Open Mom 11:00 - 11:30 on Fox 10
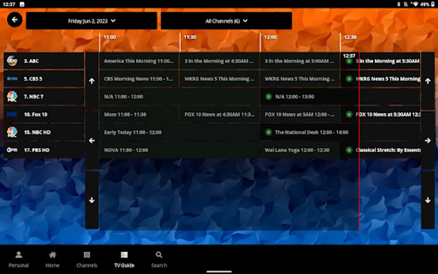This screenshot has width=438, height=274. coord(139,114)
